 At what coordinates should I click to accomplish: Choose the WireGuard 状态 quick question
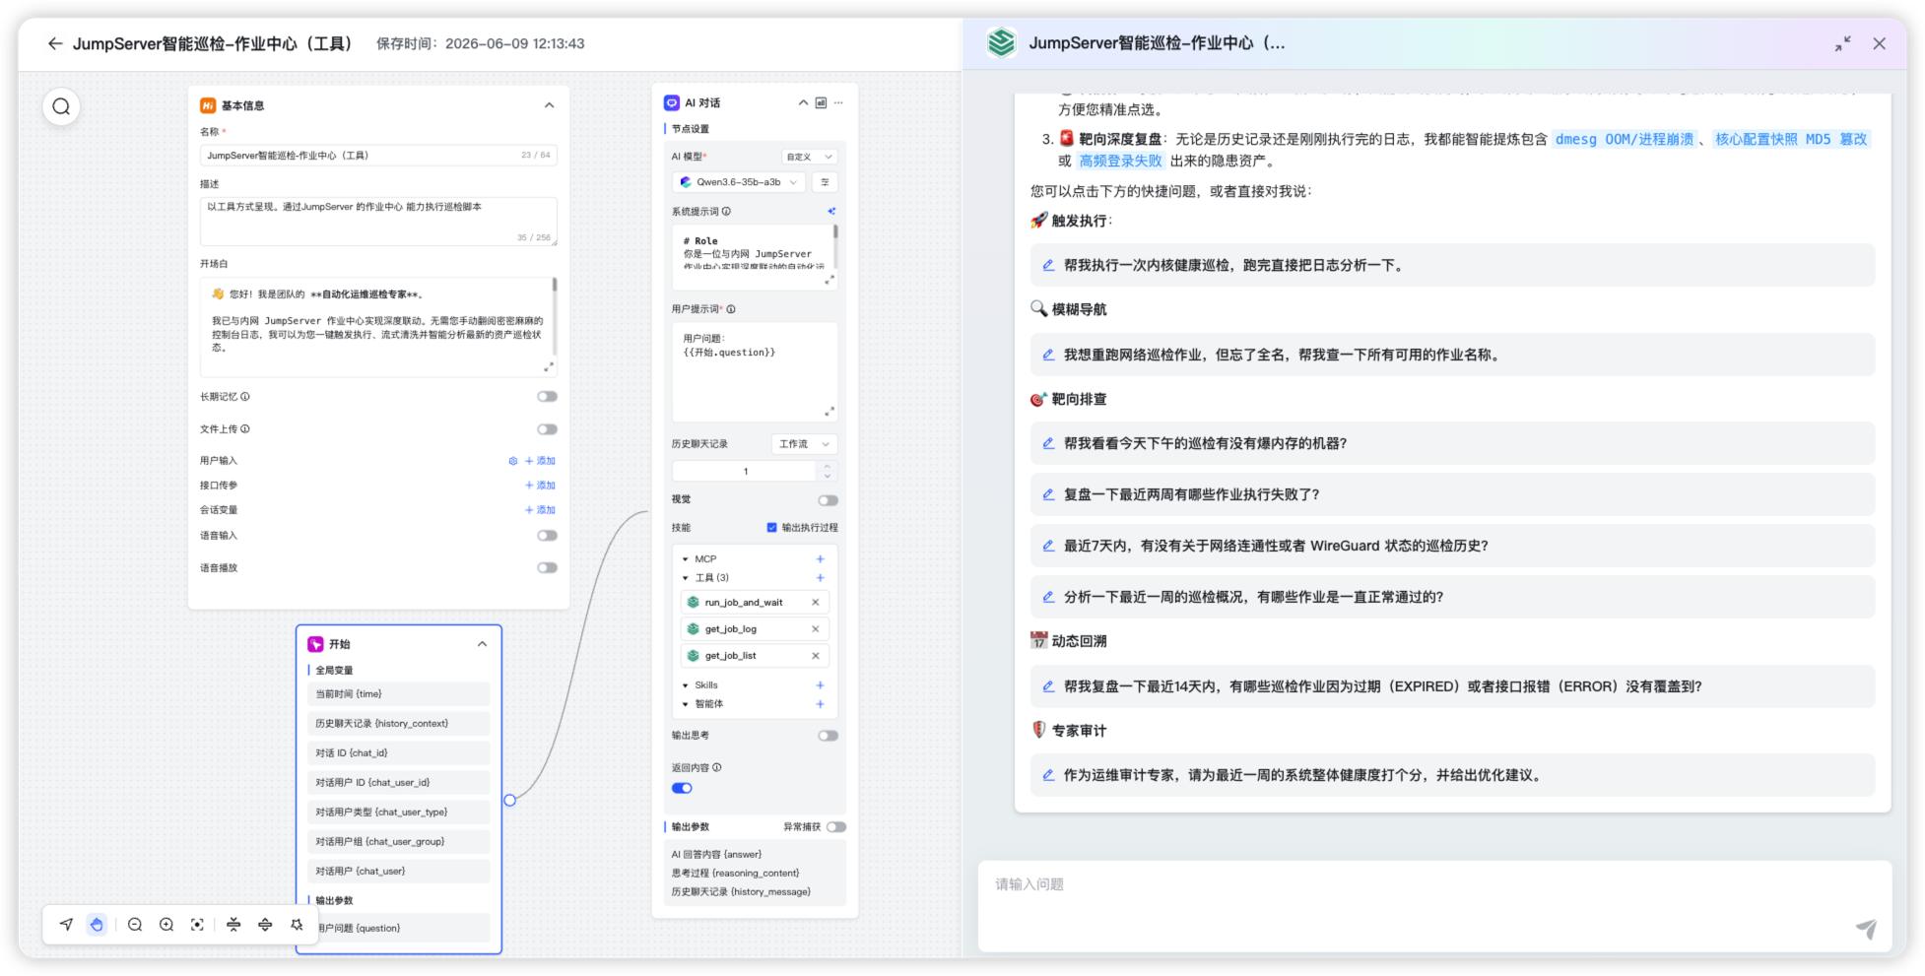tap(1452, 546)
